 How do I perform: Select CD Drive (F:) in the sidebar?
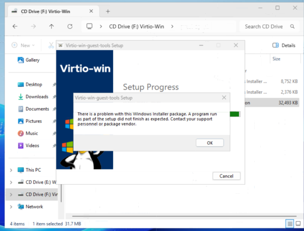tap(38, 195)
